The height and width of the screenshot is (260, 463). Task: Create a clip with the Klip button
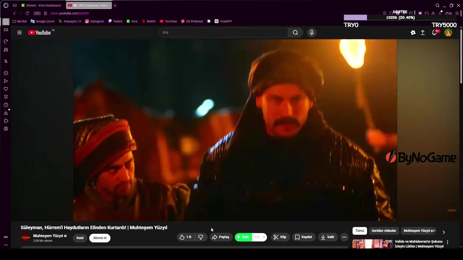[x=280, y=237]
